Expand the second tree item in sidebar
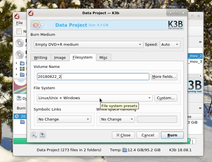The image size is (212, 162). 17,69
